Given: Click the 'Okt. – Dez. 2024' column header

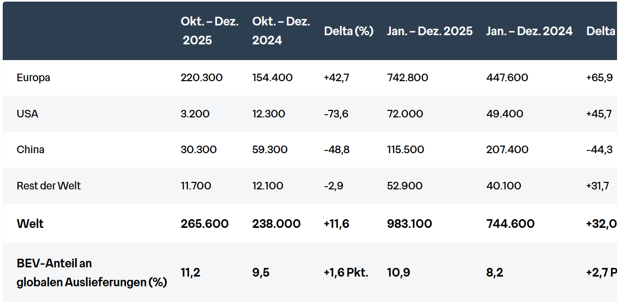Looking at the screenshot, I should point(281,31).
